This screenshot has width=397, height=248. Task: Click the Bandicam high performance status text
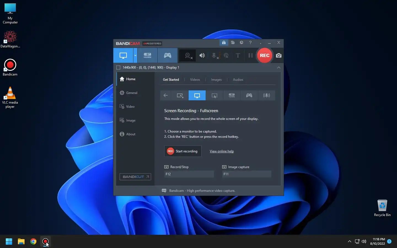pyautogui.click(x=202, y=191)
